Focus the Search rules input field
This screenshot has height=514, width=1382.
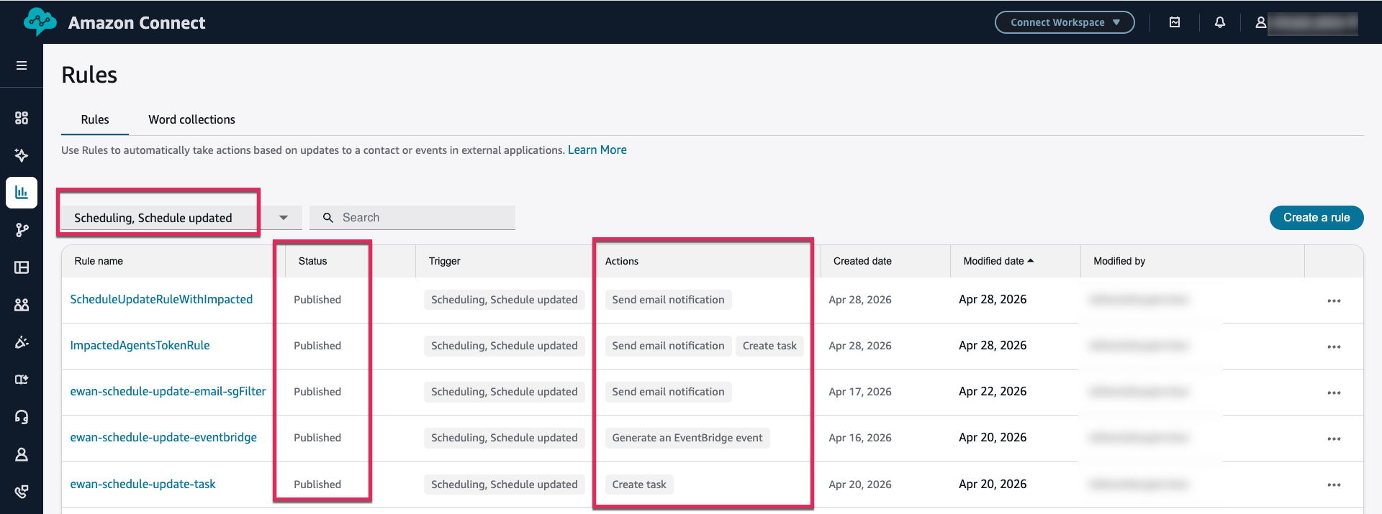412,218
